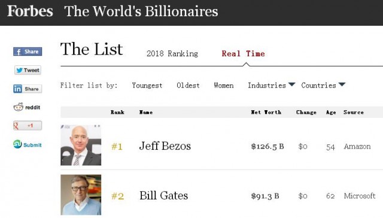Open the Countries filter dropdown
Screen dimensions: 383x218
point(323,85)
